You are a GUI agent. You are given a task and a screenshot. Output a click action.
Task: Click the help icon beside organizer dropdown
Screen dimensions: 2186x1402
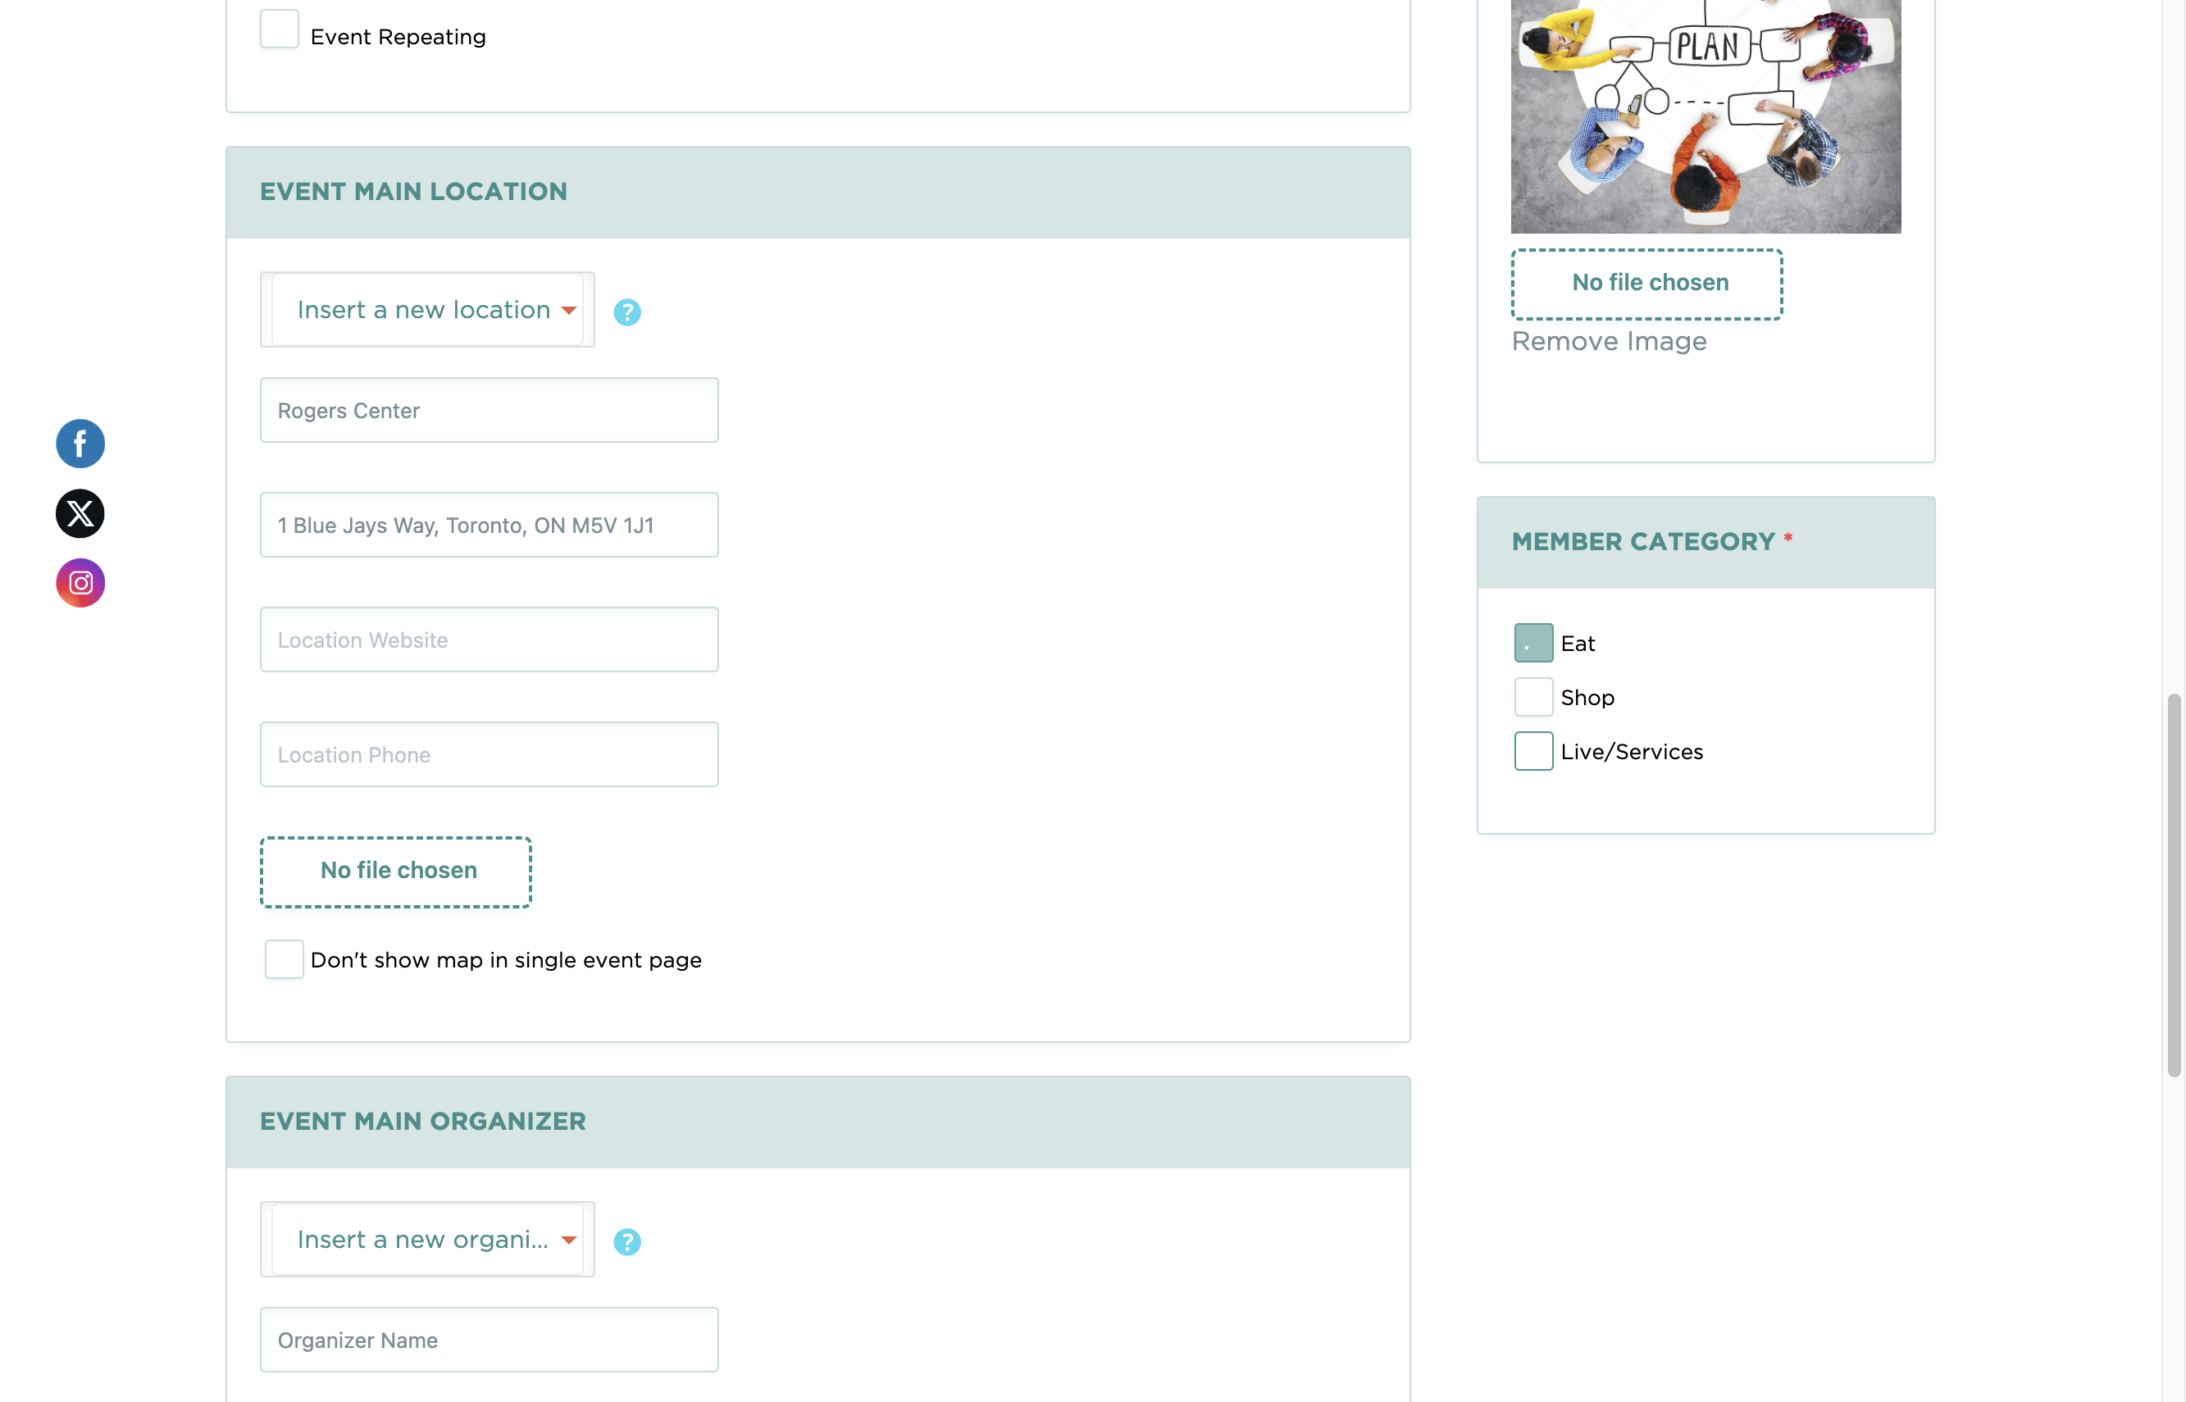click(x=627, y=1242)
